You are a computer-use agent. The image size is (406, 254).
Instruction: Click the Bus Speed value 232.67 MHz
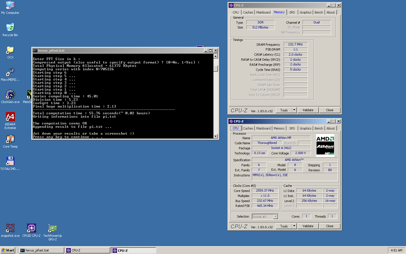pos(265,201)
